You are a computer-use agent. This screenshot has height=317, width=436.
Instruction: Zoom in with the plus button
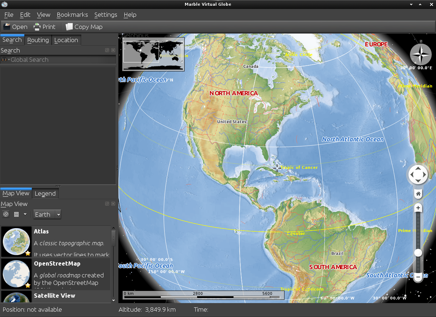pyautogui.click(x=418, y=208)
